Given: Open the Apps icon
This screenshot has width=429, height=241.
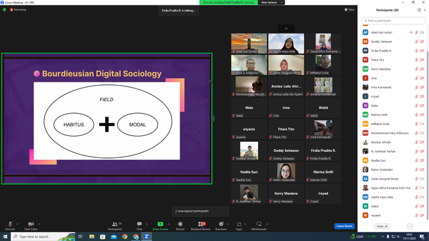Looking at the screenshot, I should pos(239,224).
